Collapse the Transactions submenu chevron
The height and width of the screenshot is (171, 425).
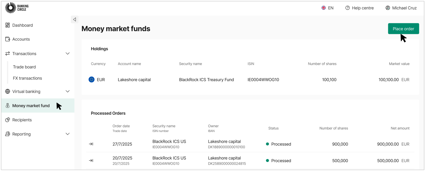(x=68, y=54)
